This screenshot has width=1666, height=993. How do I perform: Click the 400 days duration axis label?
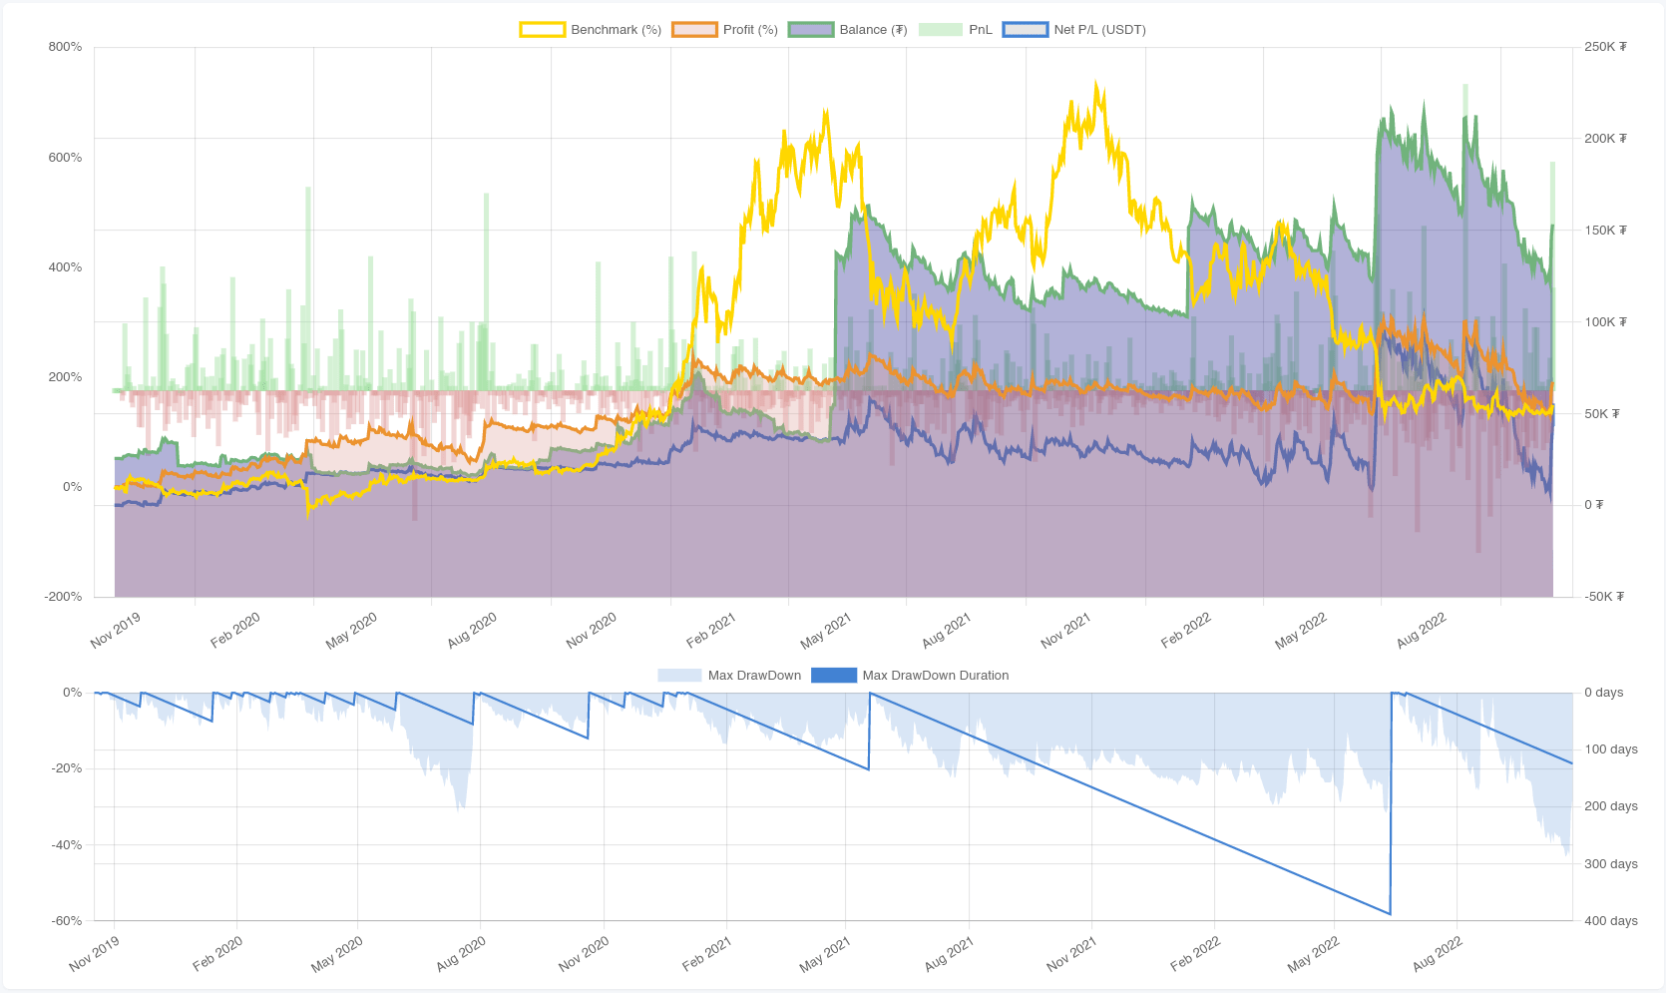1611,921
